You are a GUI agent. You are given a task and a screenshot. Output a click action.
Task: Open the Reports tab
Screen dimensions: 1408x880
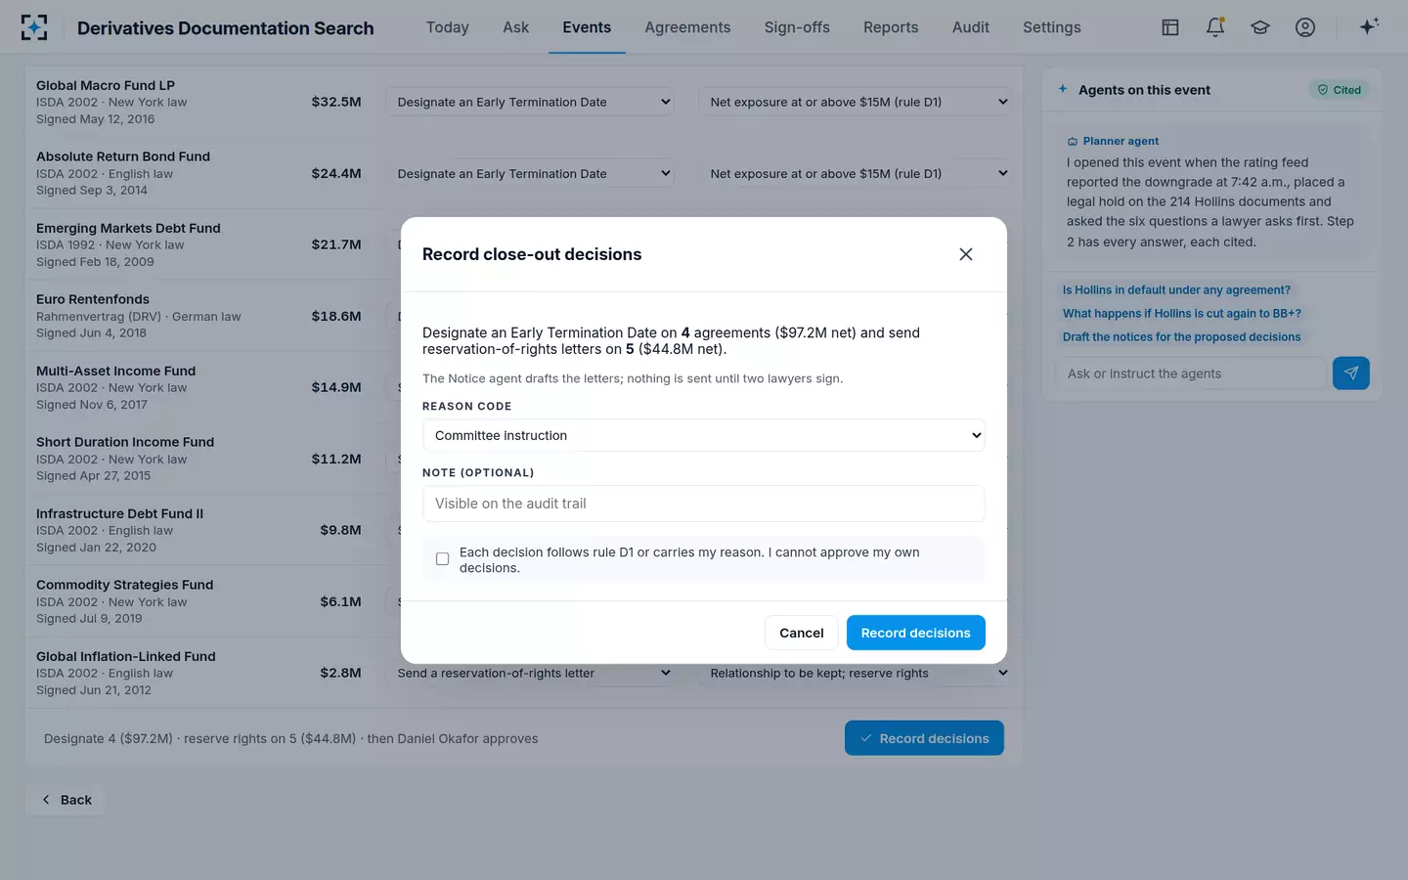click(891, 27)
